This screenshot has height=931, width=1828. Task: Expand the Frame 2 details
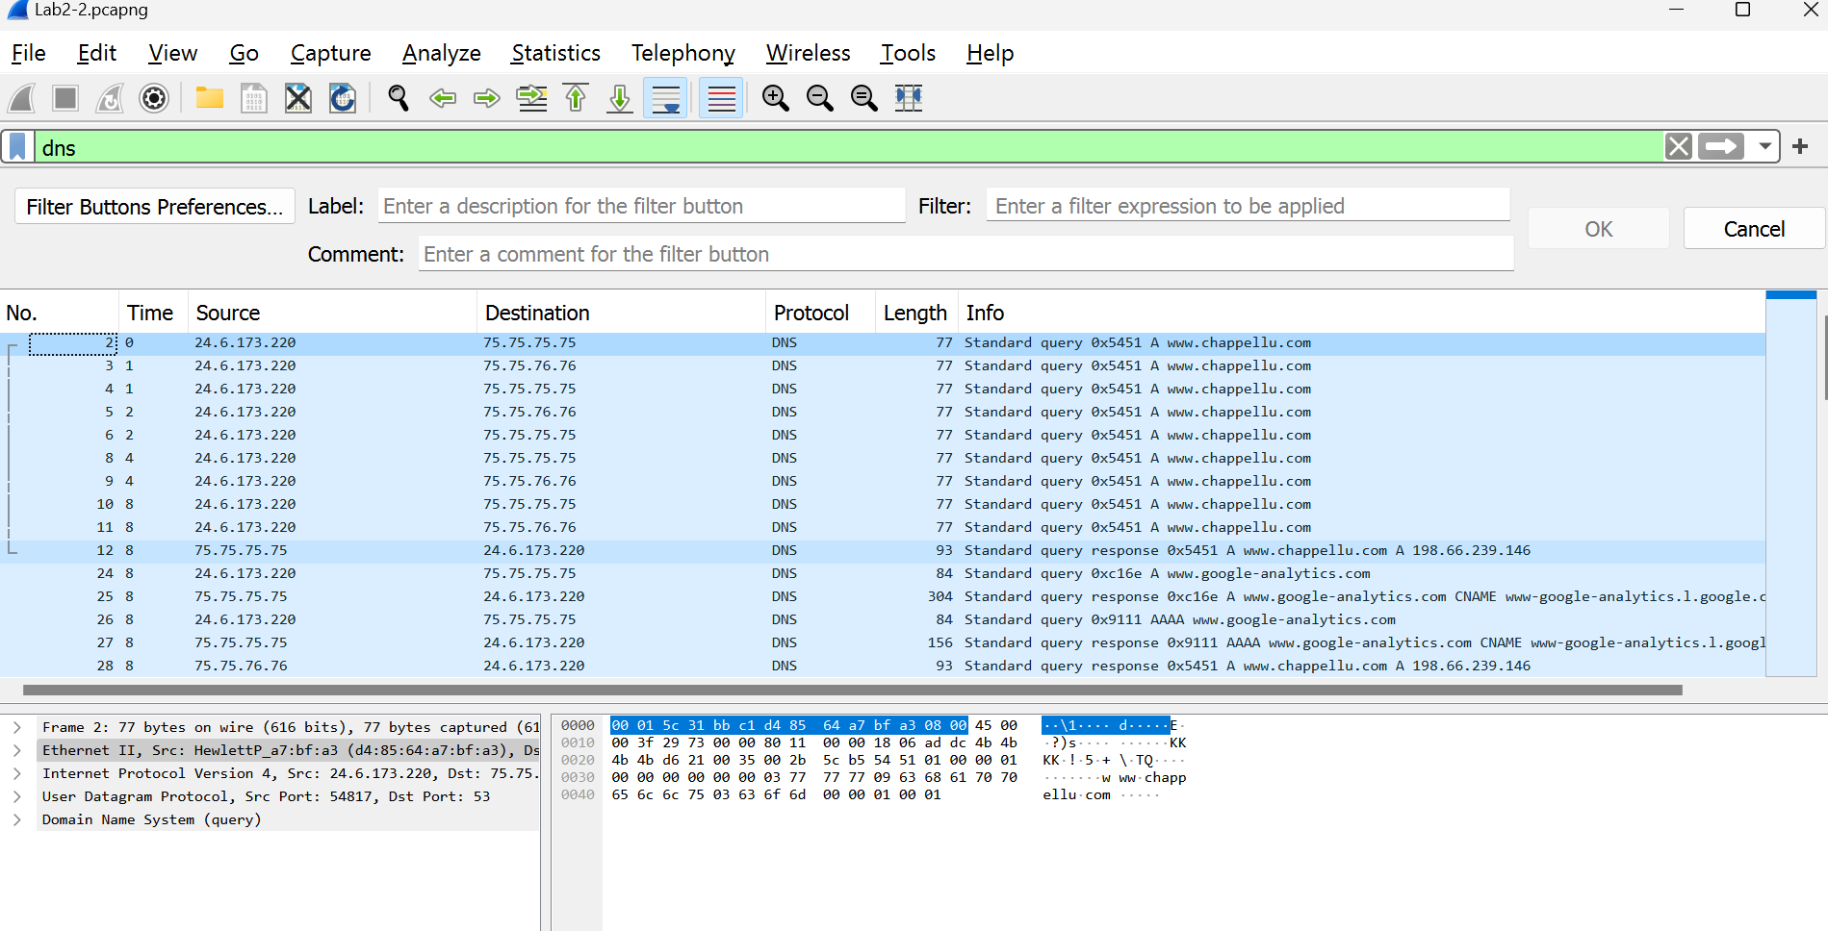click(x=17, y=727)
